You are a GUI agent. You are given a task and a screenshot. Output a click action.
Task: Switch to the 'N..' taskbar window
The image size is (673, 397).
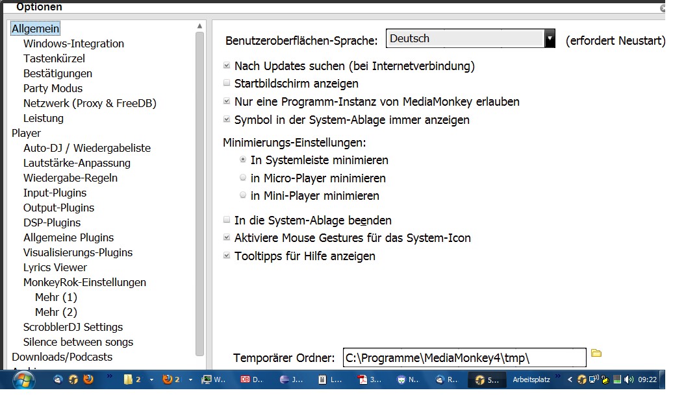click(x=408, y=379)
